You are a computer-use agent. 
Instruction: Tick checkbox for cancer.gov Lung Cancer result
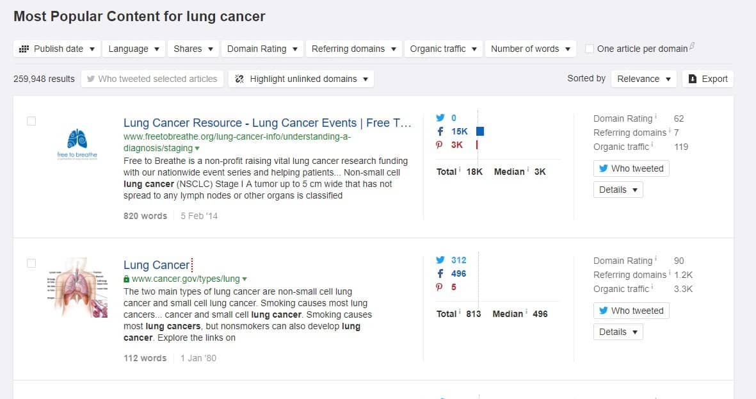tap(31, 263)
